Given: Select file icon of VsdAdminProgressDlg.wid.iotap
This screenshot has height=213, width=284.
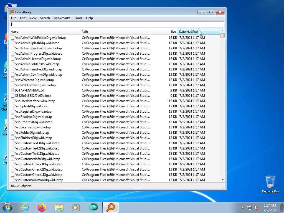Looking at the screenshot, I should [12, 54].
